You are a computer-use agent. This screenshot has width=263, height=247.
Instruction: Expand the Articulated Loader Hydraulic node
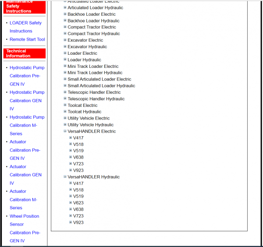(x=65, y=7)
